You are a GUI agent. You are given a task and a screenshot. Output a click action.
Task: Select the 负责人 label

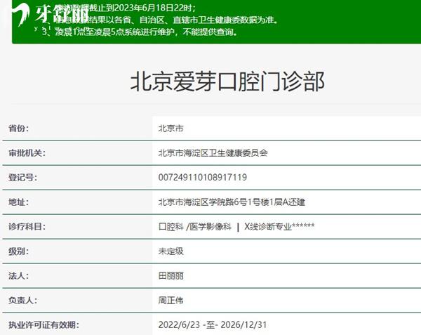click(22, 300)
